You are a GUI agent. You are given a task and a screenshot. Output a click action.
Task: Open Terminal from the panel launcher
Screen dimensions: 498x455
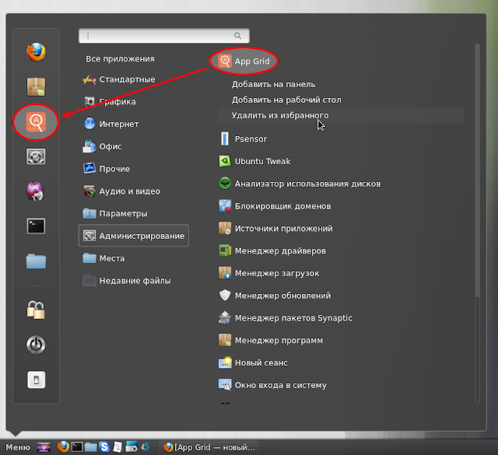pos(77,447)
